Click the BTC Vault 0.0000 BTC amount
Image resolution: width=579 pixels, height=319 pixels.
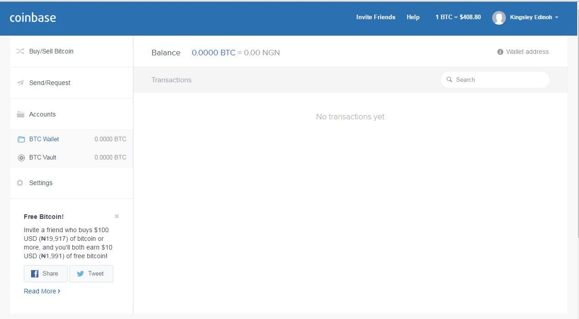pyautogui.click(x=110, y=157)
